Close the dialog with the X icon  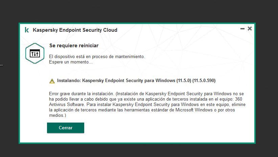pos(250,28)
